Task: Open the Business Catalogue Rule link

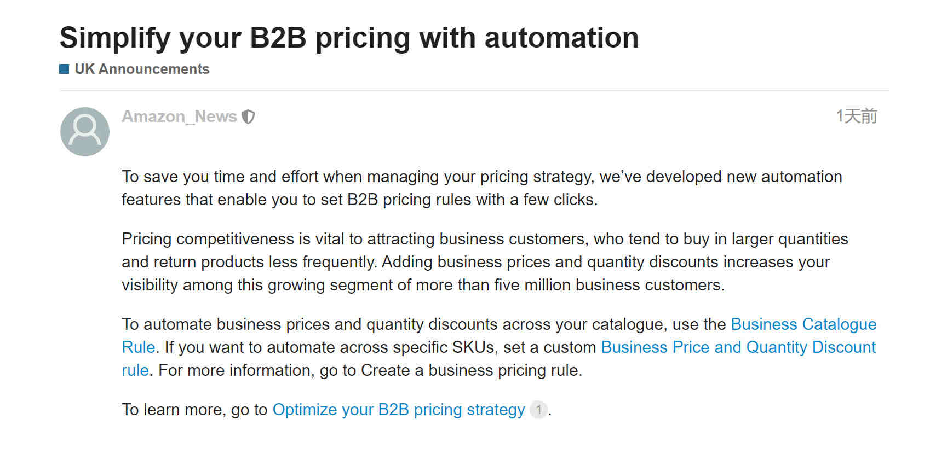Action: click(803, 324)
